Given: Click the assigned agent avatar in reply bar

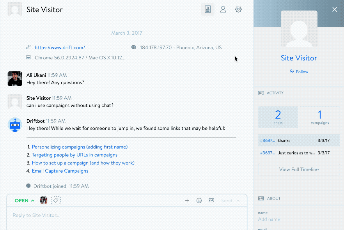Looking at the screenshot, I should 44,200.
